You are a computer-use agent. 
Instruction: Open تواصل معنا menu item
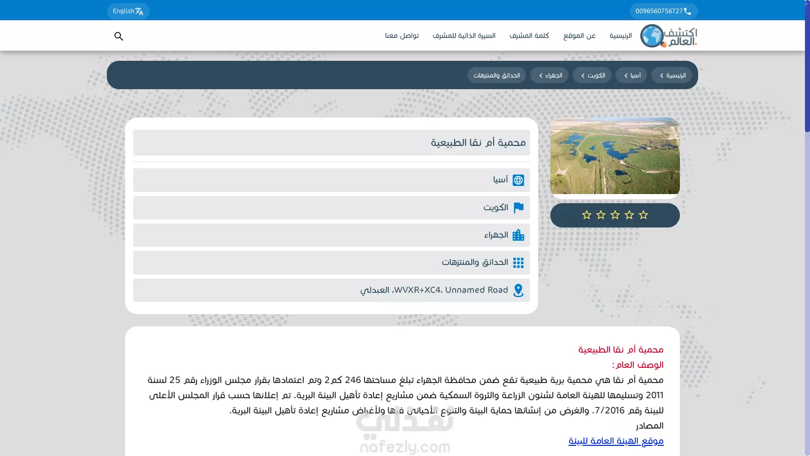click(402, 36)
